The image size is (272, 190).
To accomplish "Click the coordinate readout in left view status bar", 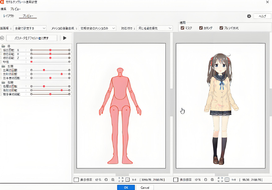I will pos(152,180).
